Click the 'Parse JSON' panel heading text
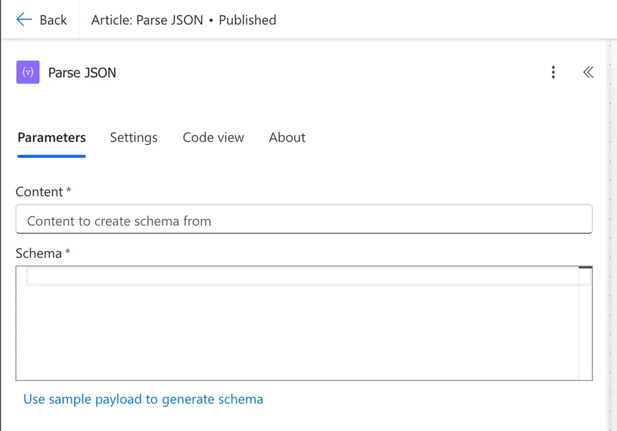This screenshot has width=617, height=431. point(82,73)
